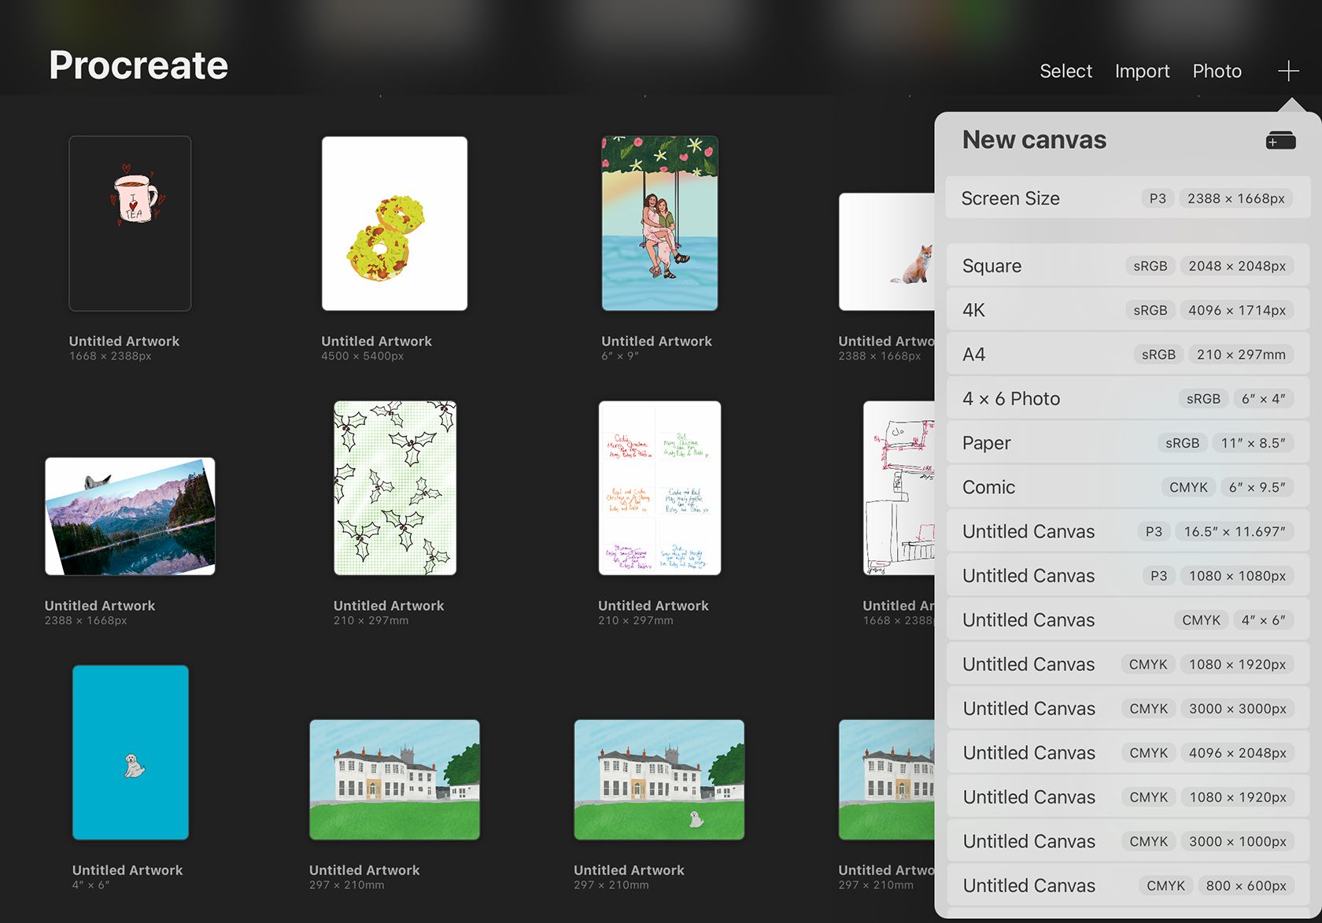
Task: Open the custom canvas creation icon
Action: [x=1280, y=140]
